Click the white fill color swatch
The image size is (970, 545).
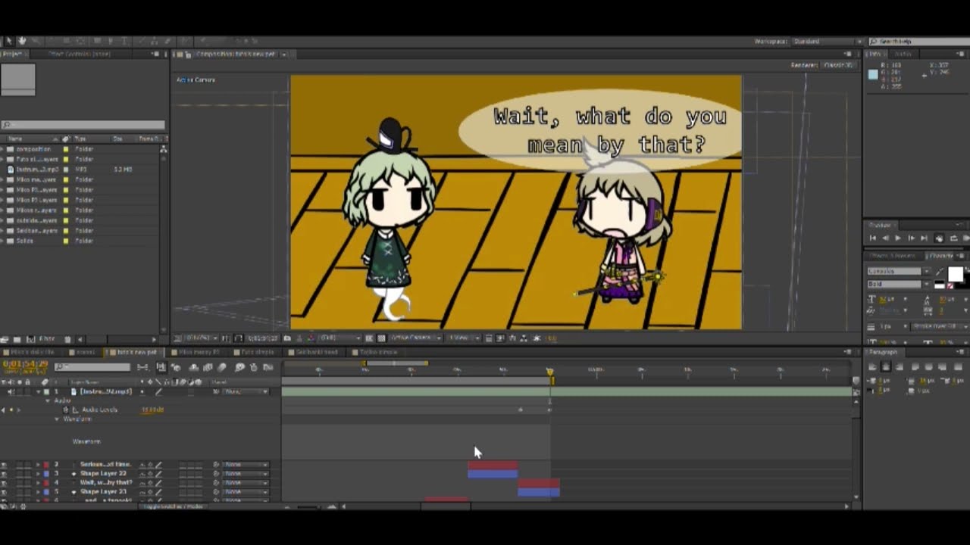pyautogui.click(x=956, y=274)
